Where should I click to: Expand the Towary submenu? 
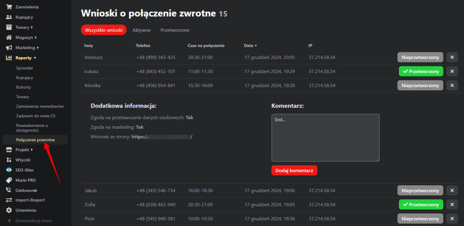24,27
